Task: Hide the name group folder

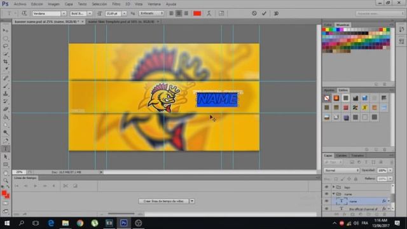Action: coord(326,194)
